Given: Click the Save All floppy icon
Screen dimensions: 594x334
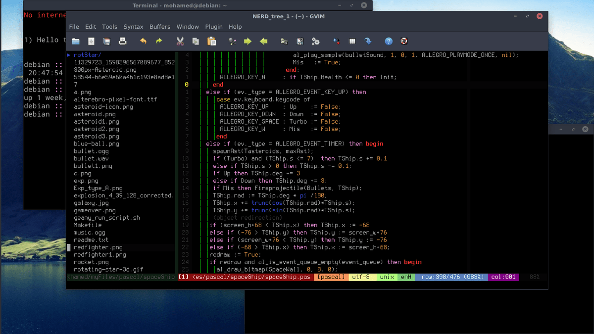Looking at the screenshot, I should [107, 41].
